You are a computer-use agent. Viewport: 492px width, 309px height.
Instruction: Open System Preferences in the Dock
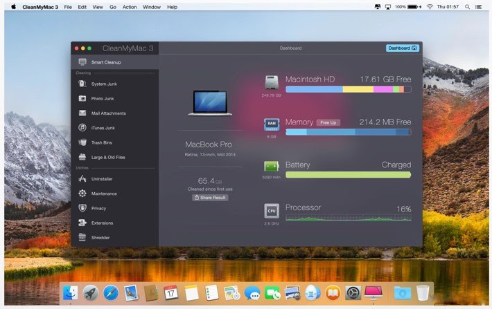353,293
